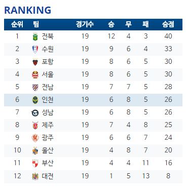Click the 서울 team emblem

35,74
